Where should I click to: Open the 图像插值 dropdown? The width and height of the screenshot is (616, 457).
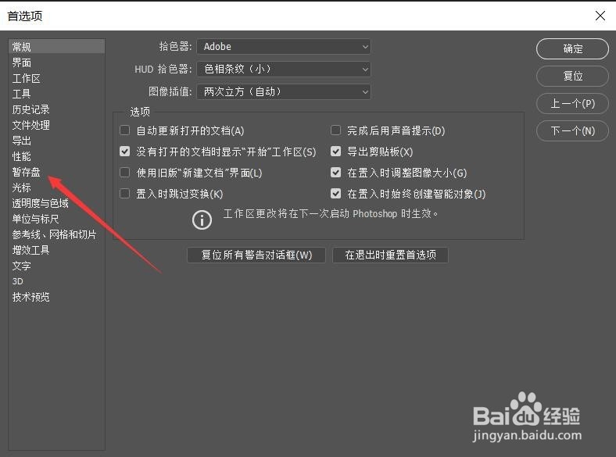284,92
